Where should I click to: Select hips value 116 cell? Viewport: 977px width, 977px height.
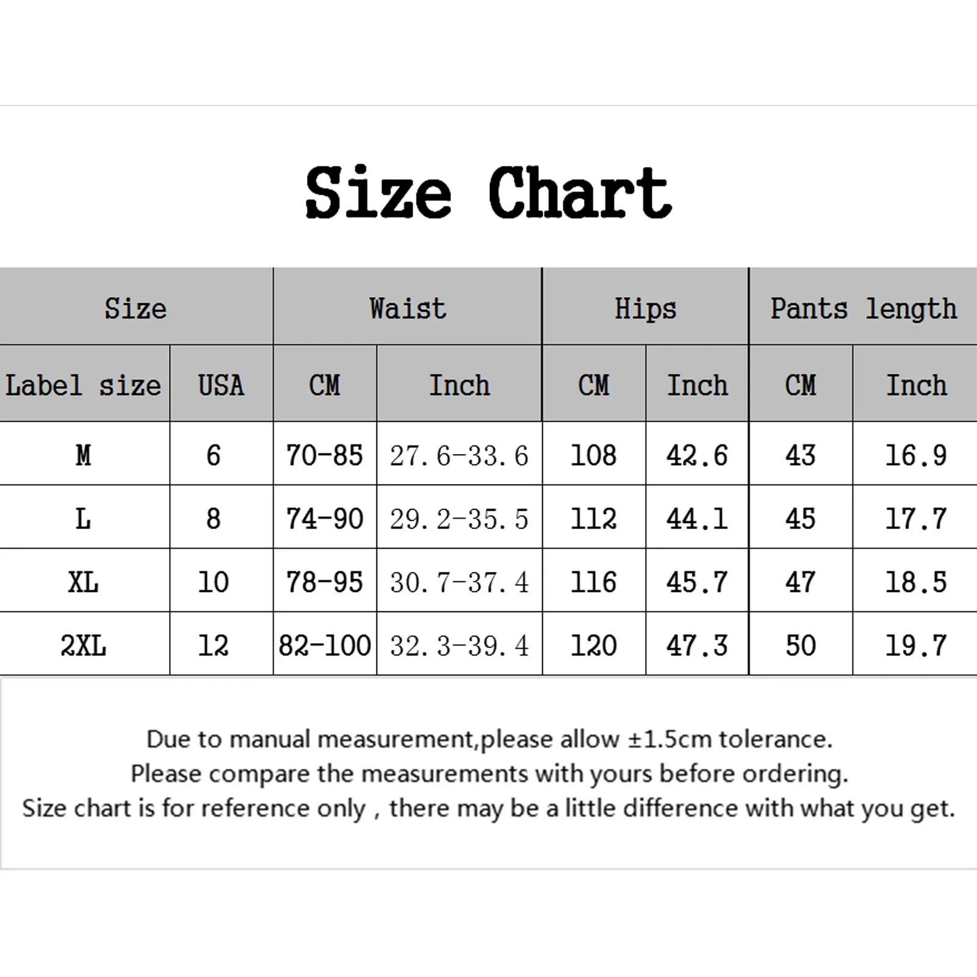click(593, 582)
